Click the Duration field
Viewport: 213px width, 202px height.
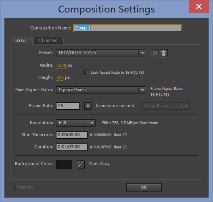(72, 147)
